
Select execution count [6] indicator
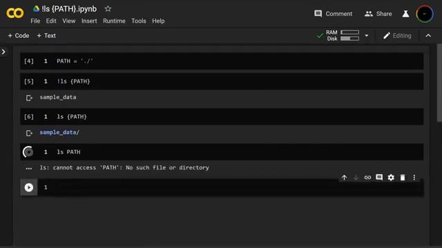tap(29, 116)
